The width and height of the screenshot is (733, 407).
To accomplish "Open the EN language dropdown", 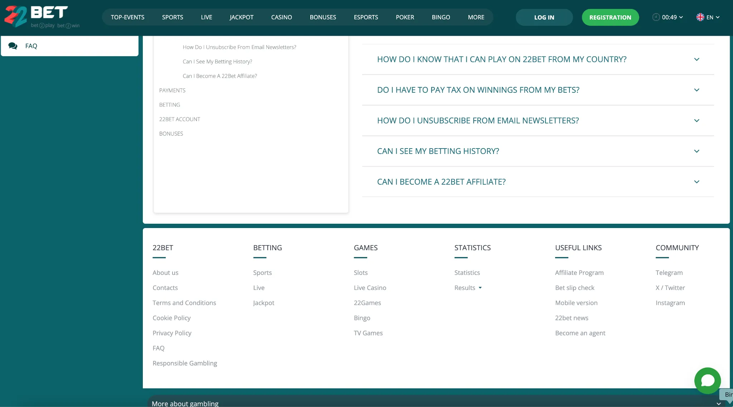I will click(708, 17).
